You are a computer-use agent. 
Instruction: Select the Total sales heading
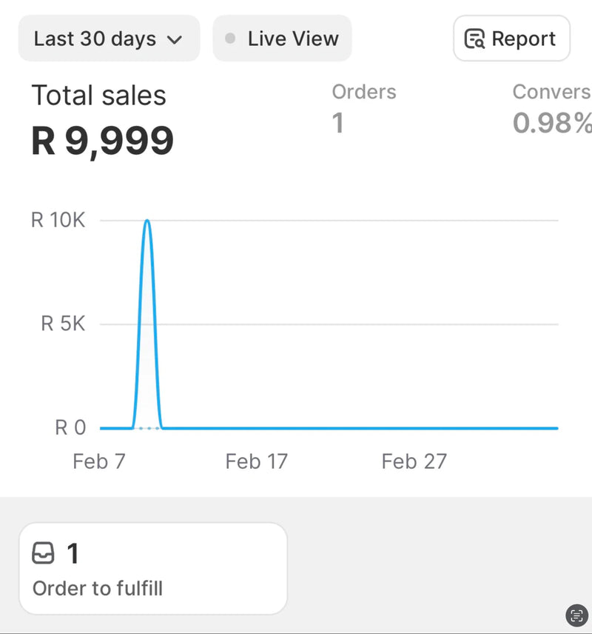[x=98, y=96]
